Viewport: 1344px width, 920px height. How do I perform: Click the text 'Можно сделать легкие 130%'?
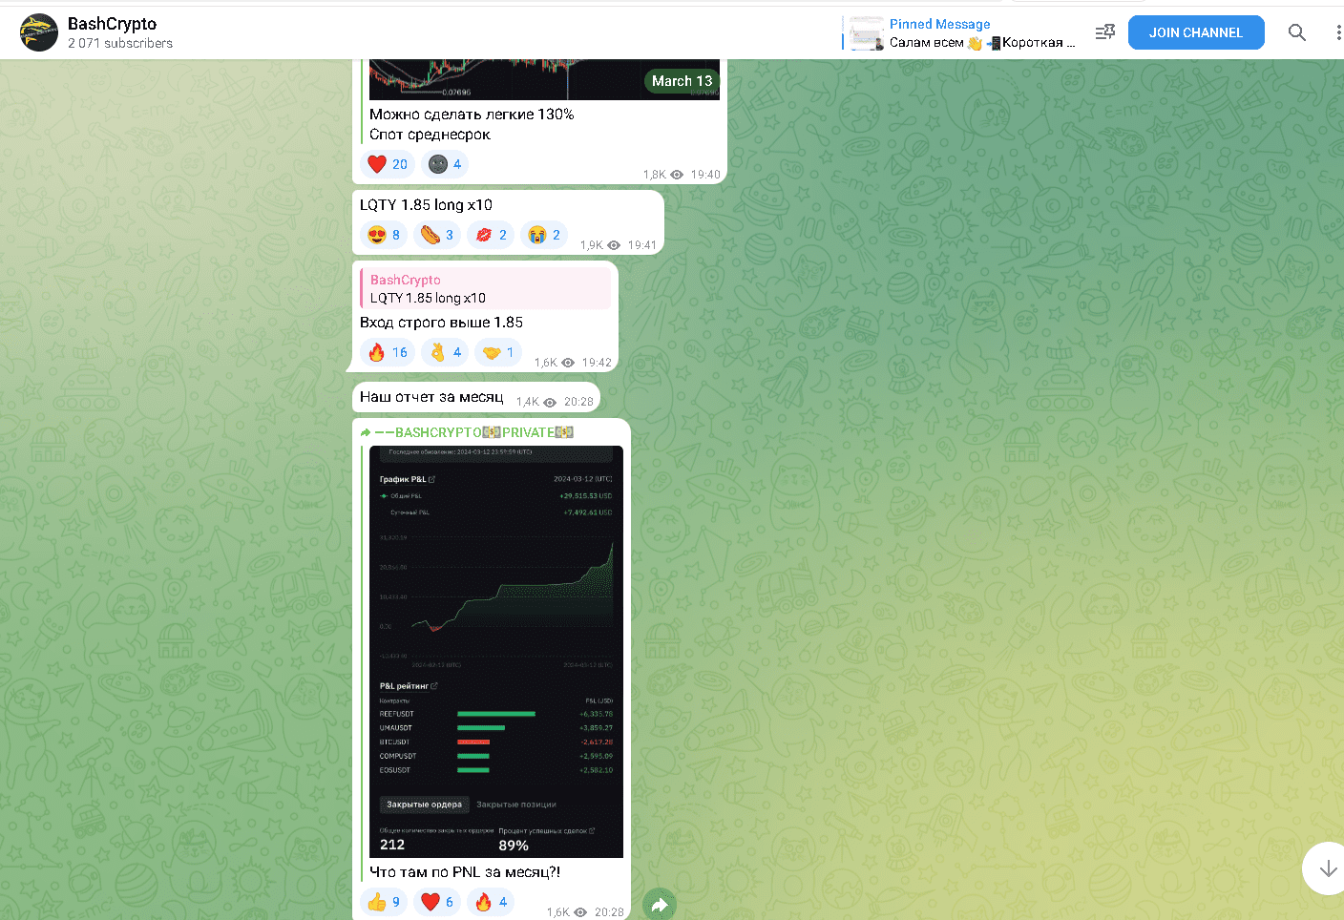(x=472, y=115)
